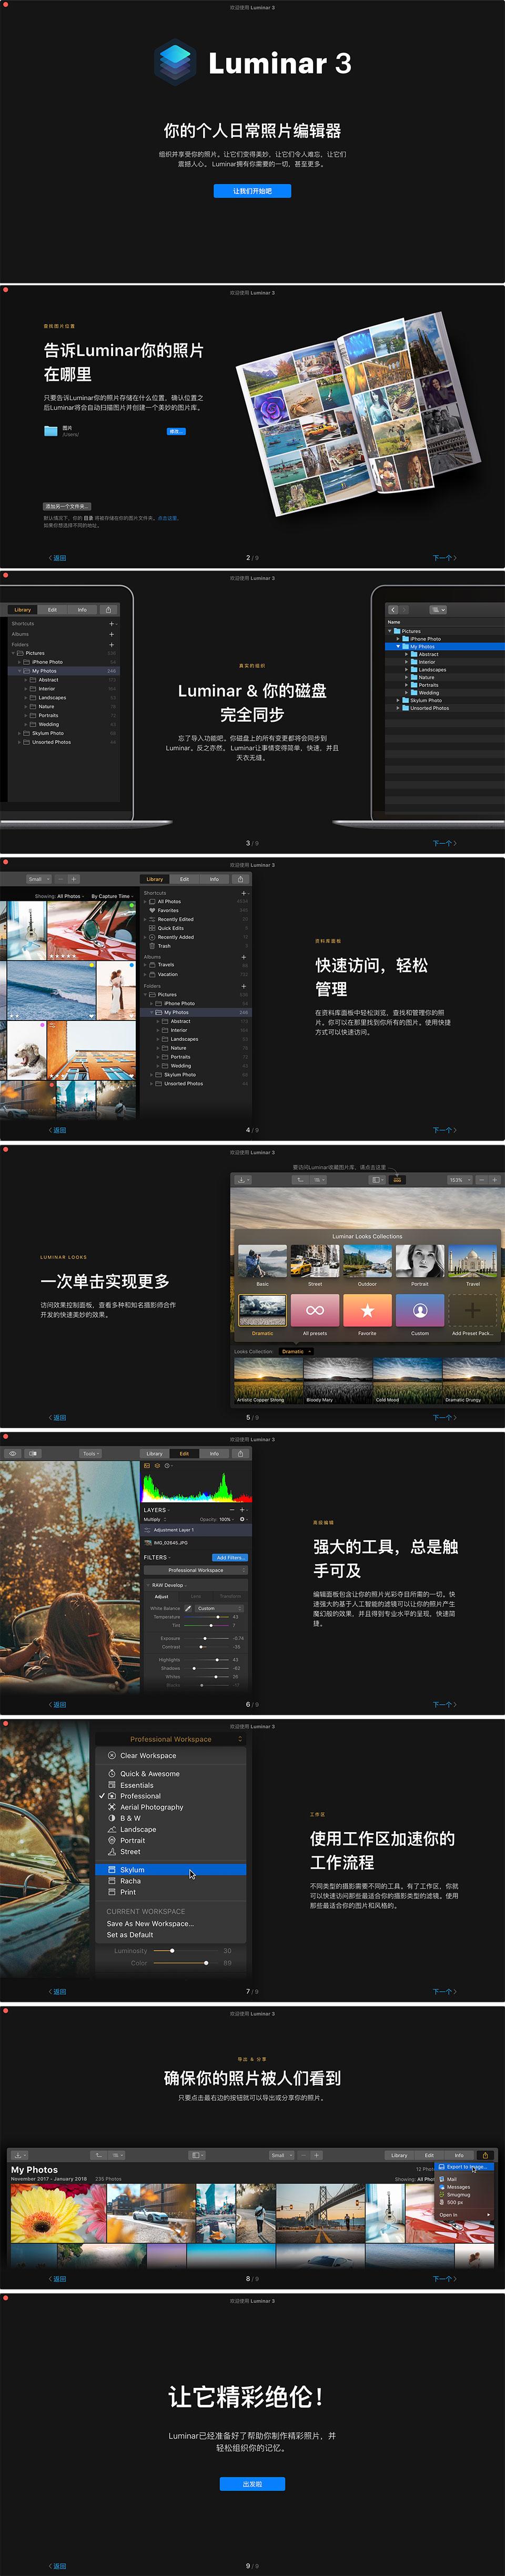Open the Showing: All Photos filter dropdown on the 4/9 page

point(59,896)
